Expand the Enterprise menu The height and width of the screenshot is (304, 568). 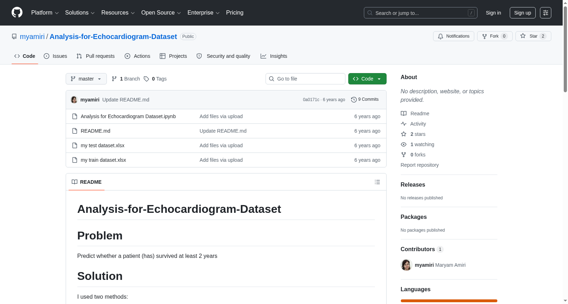click(203, 13)
